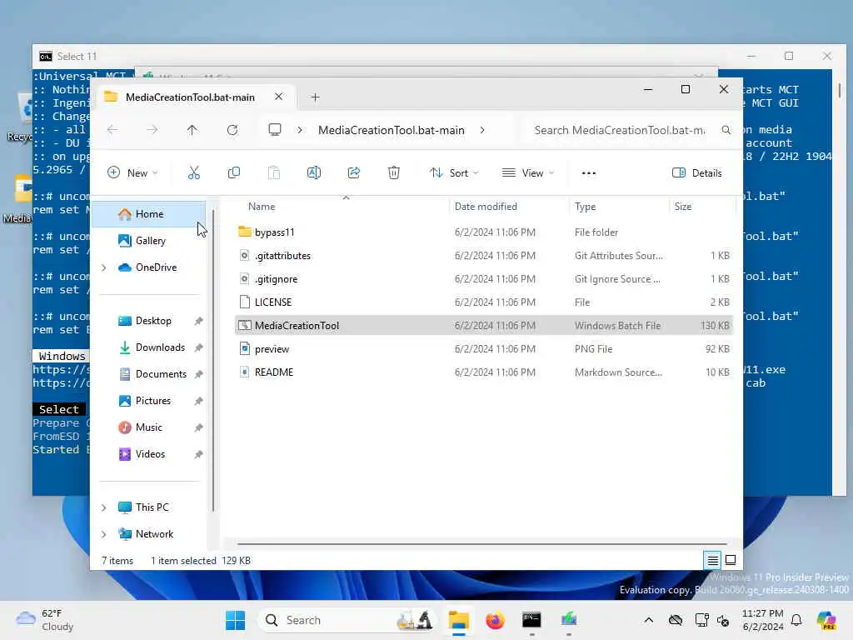853x640 pixels.
Task: Unpin Desktop using its pin icon
Action: point(198,321)
